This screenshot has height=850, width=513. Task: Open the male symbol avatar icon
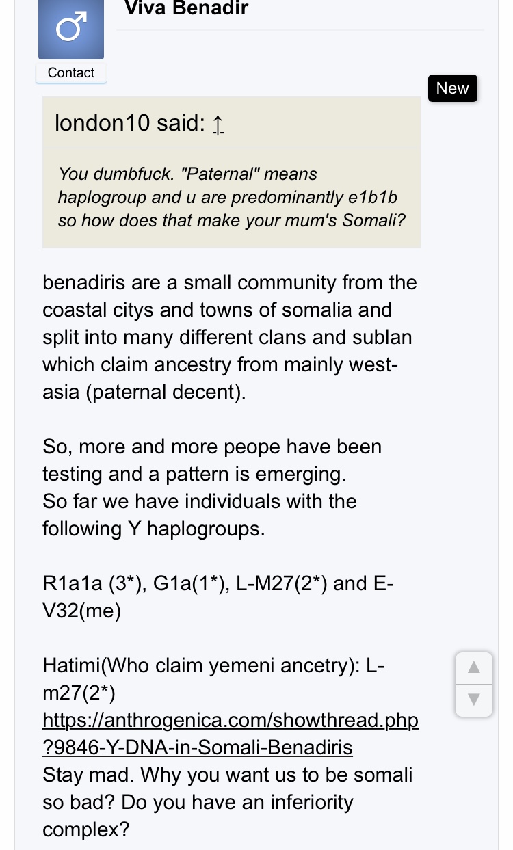point(71,29)
